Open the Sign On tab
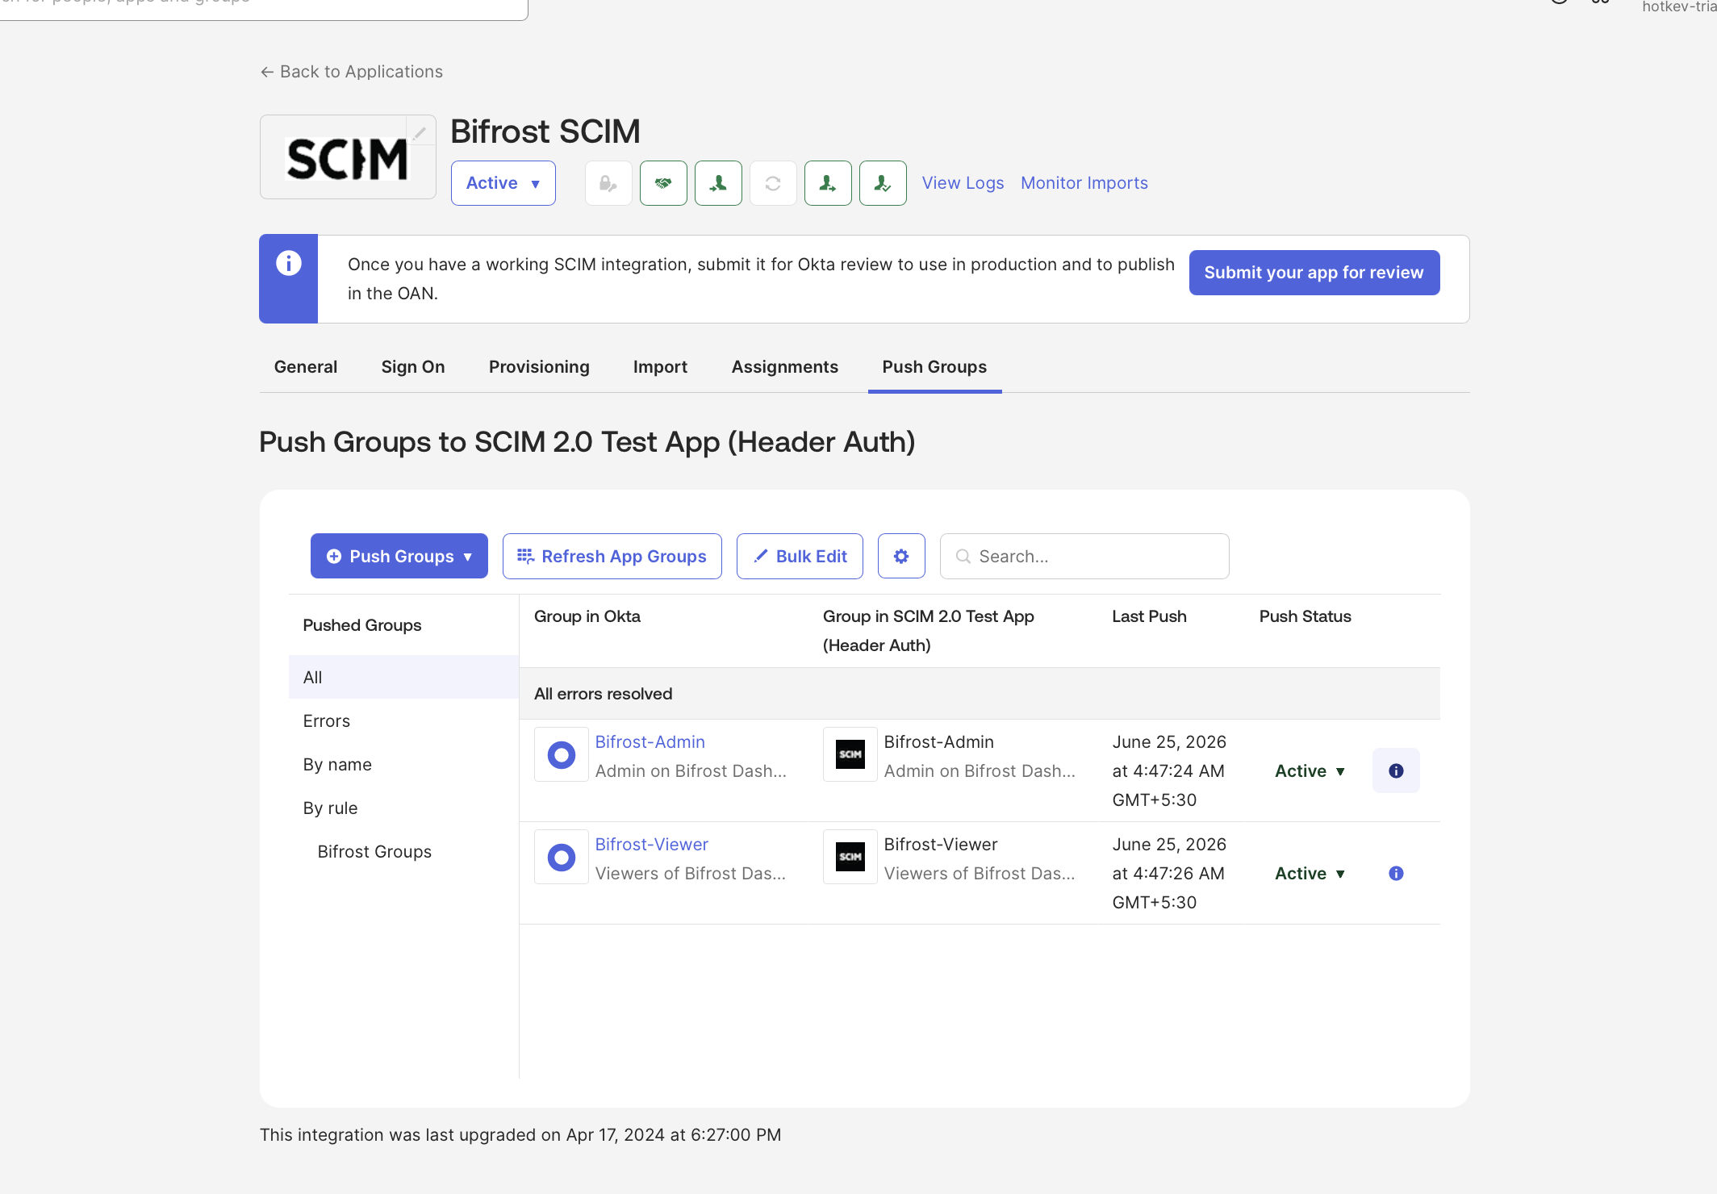The width and height of the screenshot is (1717, 1194). [x=413, y=367]
